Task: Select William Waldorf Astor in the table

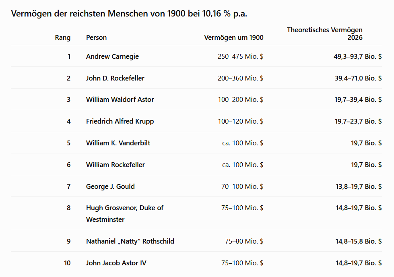Action: 120,99
